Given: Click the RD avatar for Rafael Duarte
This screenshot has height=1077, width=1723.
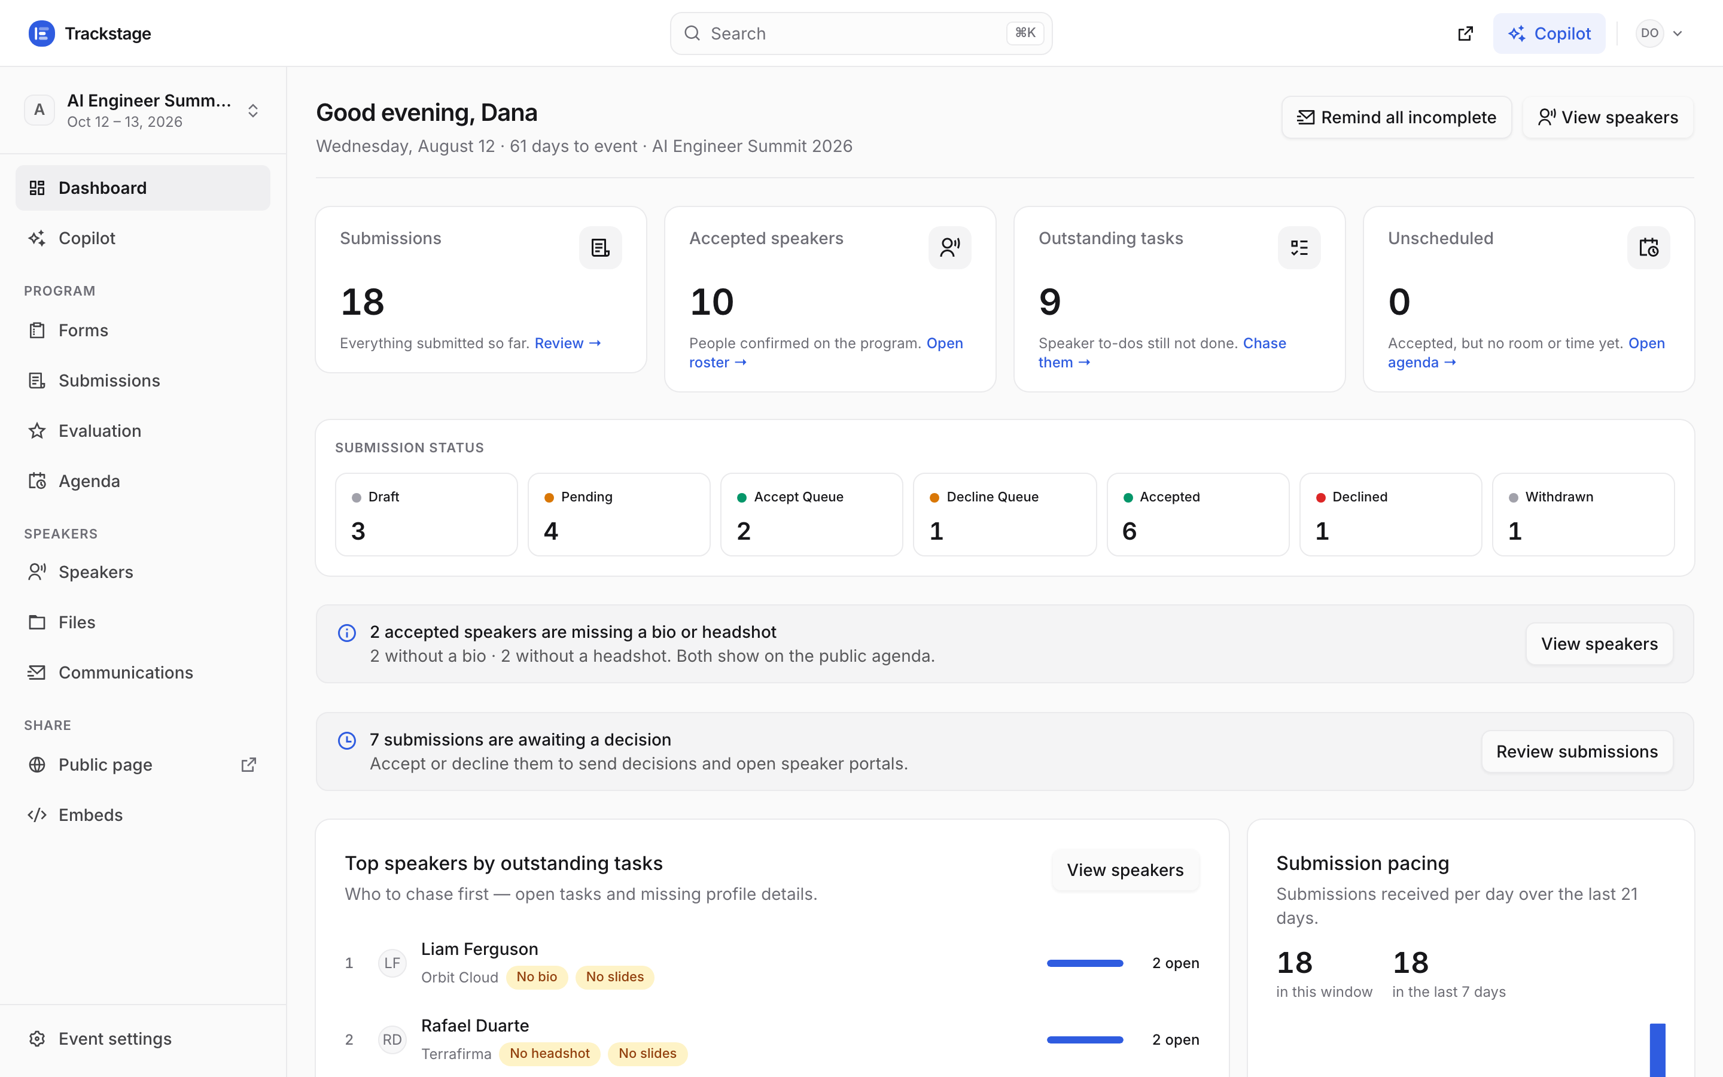Looking at the screenshot, I should pos(392,1039).
